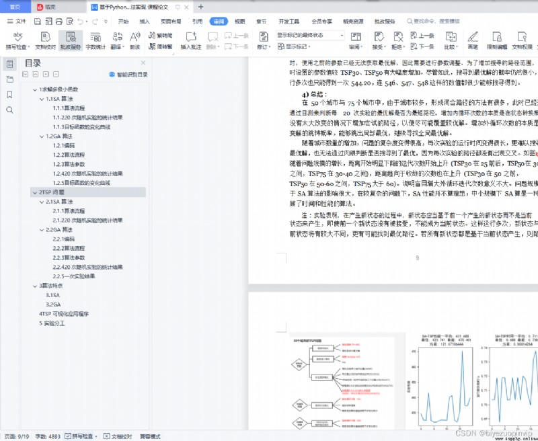Start 朗读 read-aloud tool

tap(135, 41)
